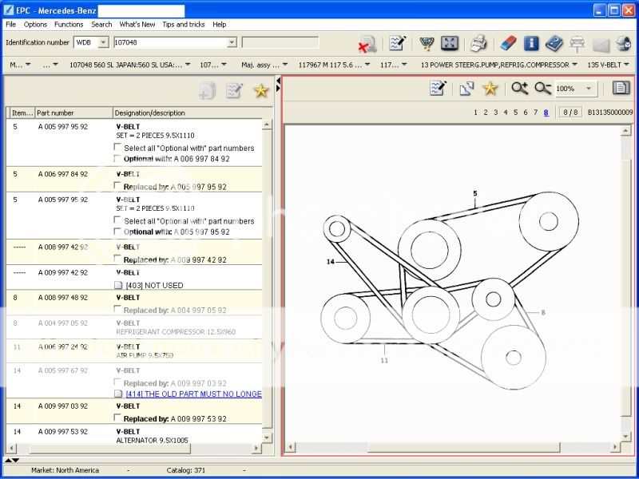The image size is (639, 479).
Task: Click the star icon above the parts list
Action: 260,91
